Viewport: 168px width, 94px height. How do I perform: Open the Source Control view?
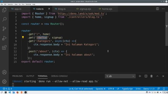click(4, 29)
